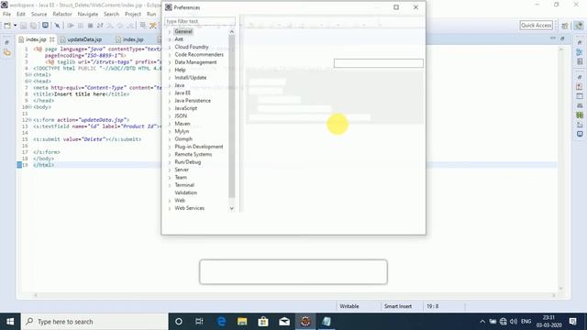
Task: Select Cloud Foundry in the preferences tree
Action: coord(192,47)
